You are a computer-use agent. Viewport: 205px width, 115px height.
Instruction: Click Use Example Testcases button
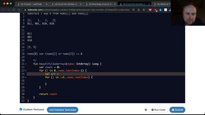[x=62, y=110]
